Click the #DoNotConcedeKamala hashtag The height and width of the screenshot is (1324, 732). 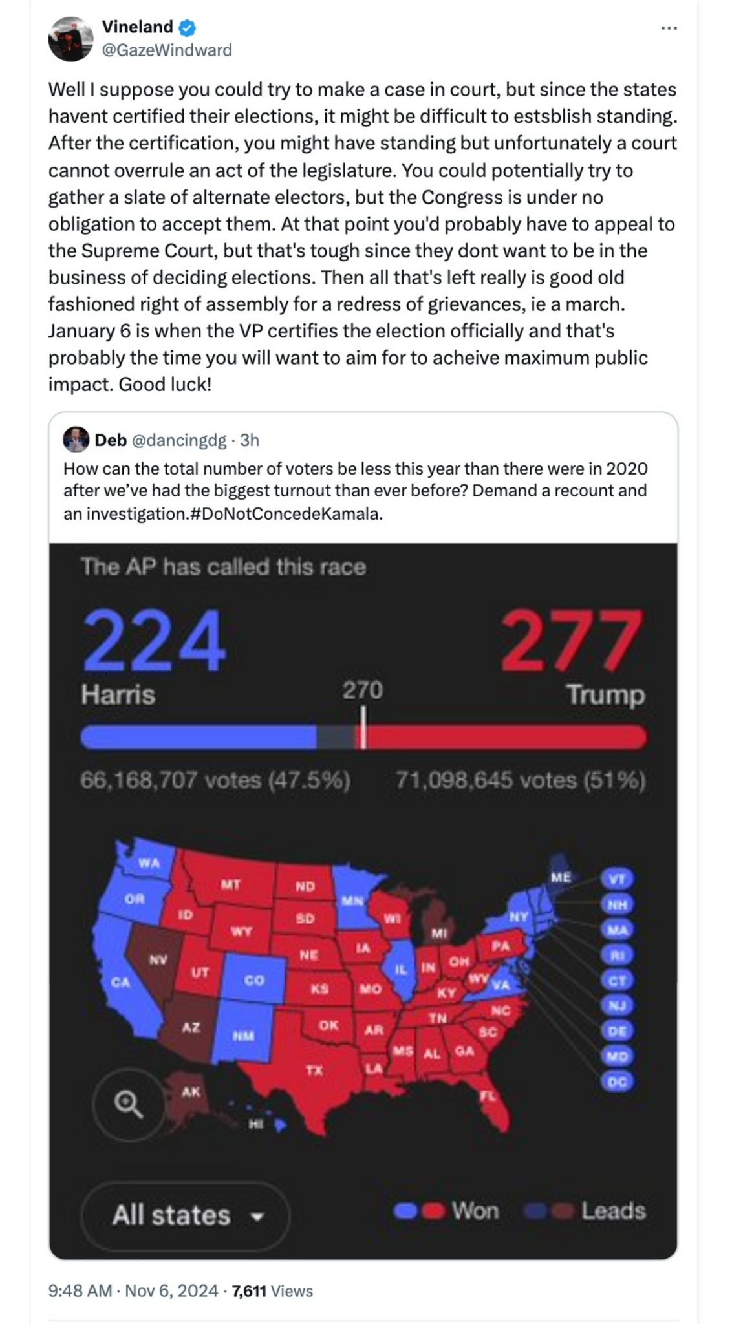point(286,514)
